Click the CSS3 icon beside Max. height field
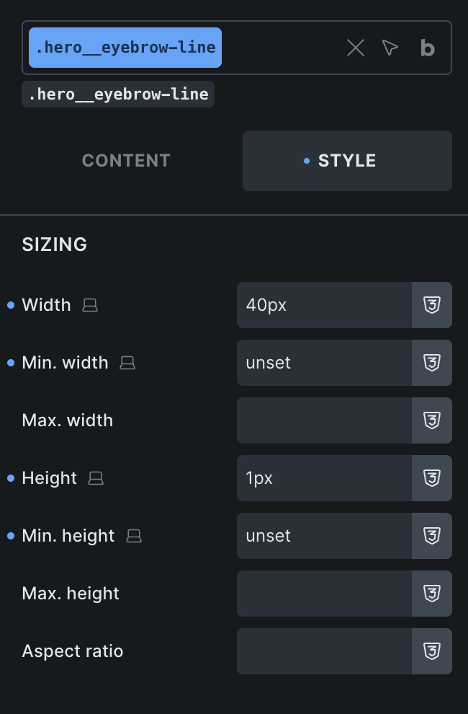Image resolution: width=468 pixels, height=714 pixels. click(x=432, y=594)
